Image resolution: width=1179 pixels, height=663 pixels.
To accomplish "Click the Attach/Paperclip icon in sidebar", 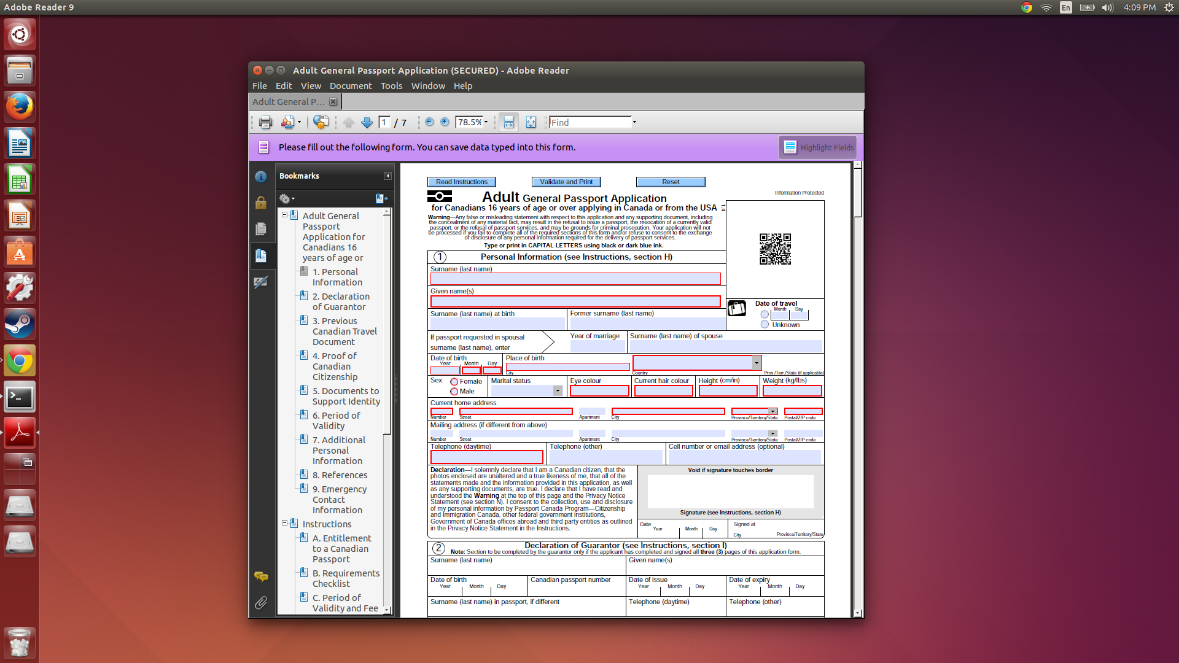I will click(x=260, y=603).
